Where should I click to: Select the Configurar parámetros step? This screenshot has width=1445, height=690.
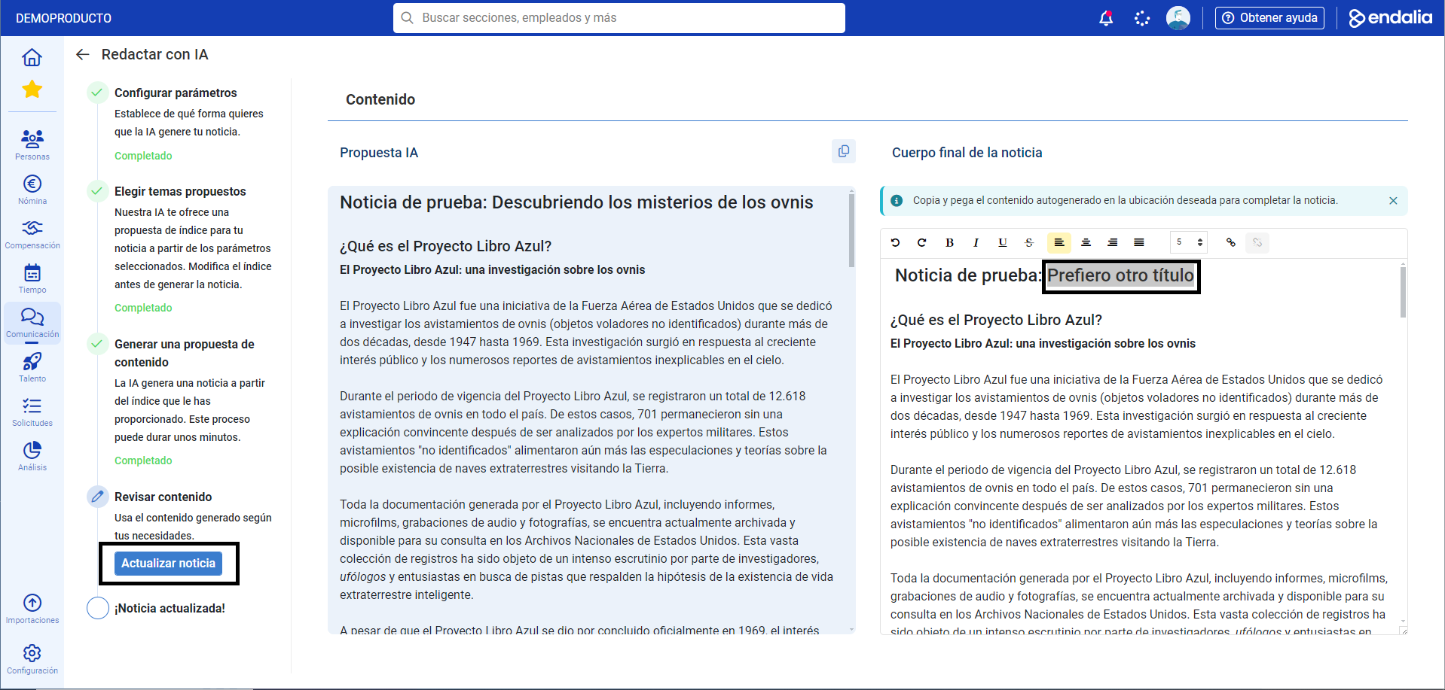(x=176, y=93)
